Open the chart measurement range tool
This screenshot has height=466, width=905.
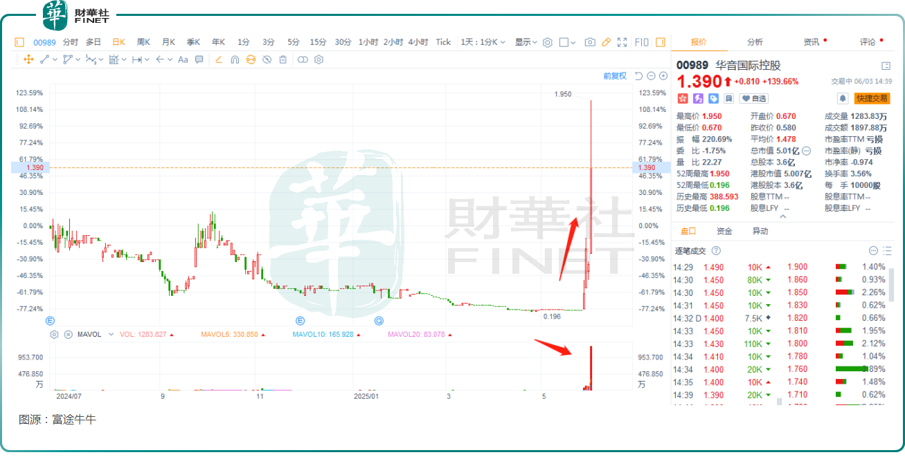click(x=114, y=59)
